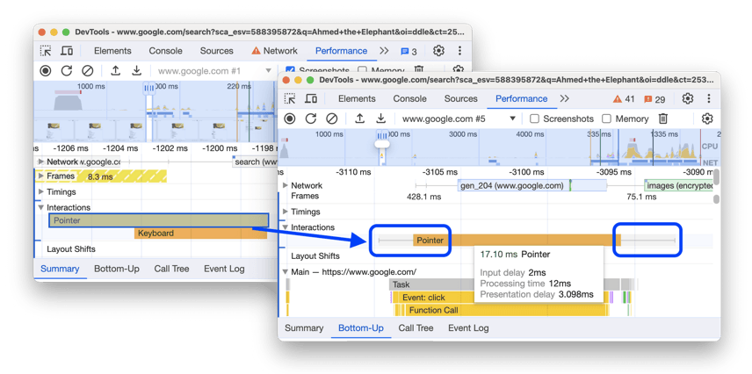Expand the Timings track in front window
Image resolution: width=752 pixels, height=374 pixels.
[x=285, y=212]
